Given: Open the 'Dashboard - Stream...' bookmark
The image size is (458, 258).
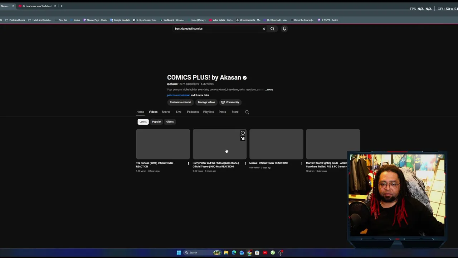Looking at the screenshot, I should click(172, 20).
